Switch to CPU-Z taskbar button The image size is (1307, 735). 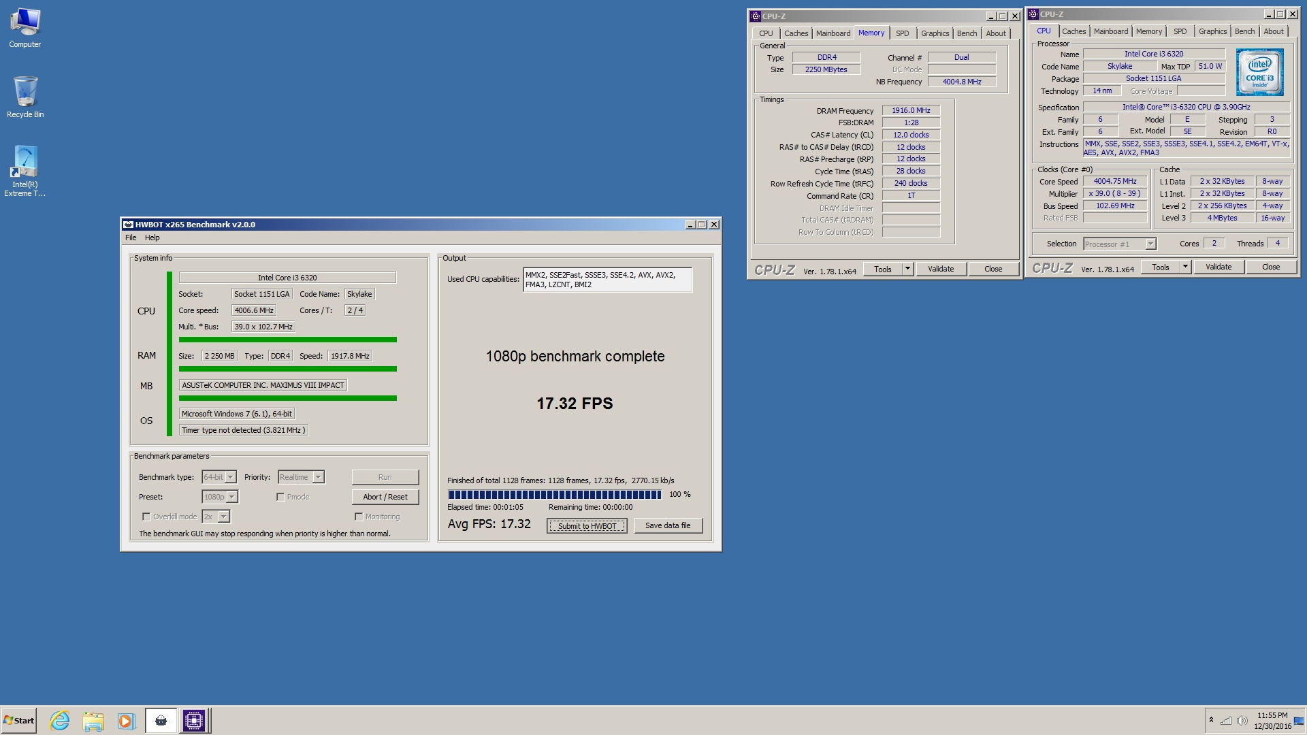194,721
